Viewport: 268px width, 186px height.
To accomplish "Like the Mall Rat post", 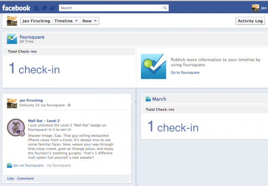I will click(x=11, y=179).
